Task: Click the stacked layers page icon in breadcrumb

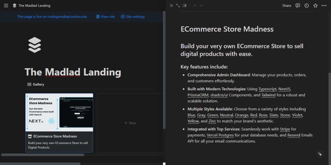Action: [14, 6]
